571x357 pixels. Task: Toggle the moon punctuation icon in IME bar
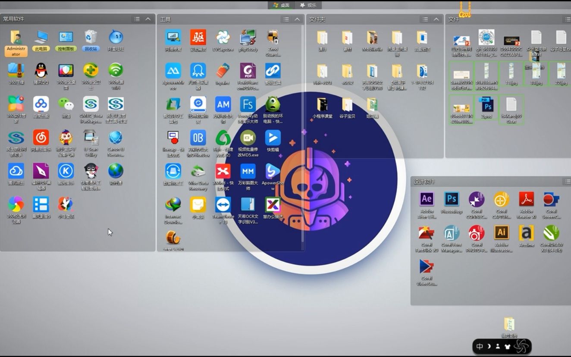(x=489, y=346)
